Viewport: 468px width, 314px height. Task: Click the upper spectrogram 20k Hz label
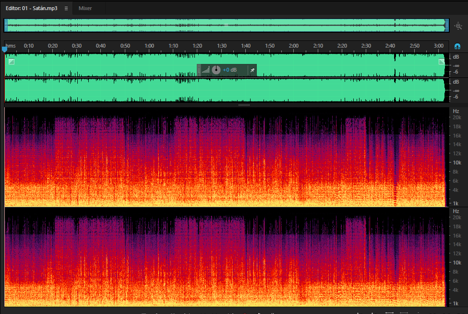pos(456,117)
